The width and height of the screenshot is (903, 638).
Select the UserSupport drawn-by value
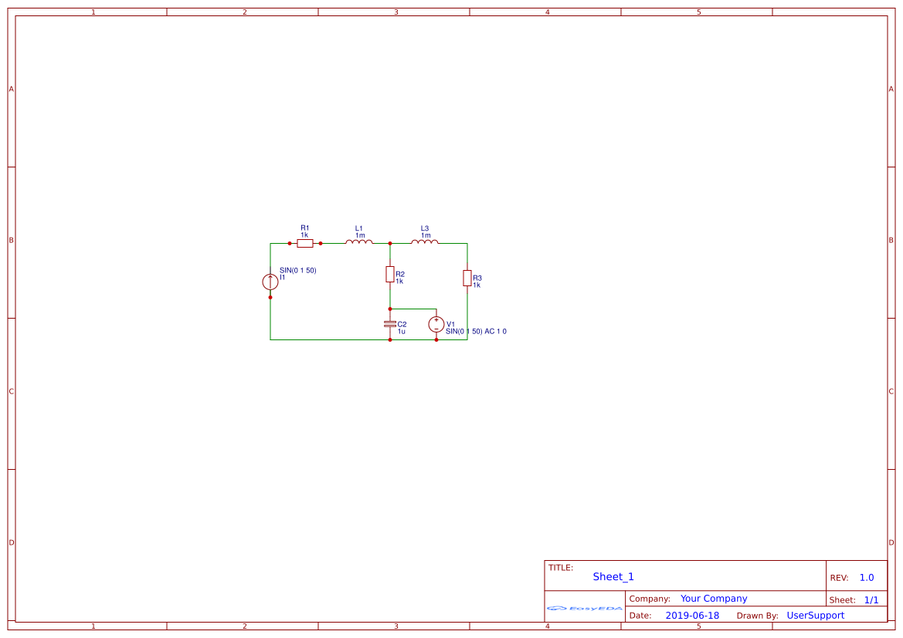click(x=815, y=616)
